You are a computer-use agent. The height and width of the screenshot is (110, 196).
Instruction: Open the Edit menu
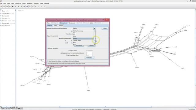click(x=5, y=3)
